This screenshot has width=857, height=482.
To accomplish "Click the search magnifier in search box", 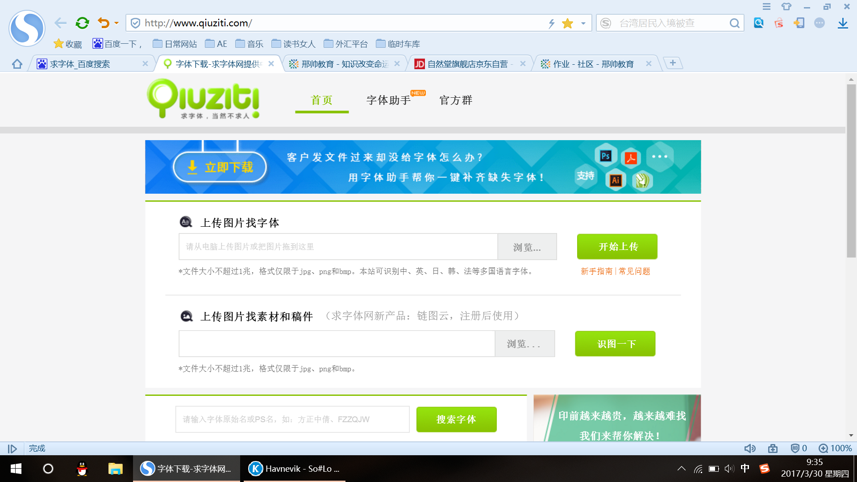I will coord(734,23).
